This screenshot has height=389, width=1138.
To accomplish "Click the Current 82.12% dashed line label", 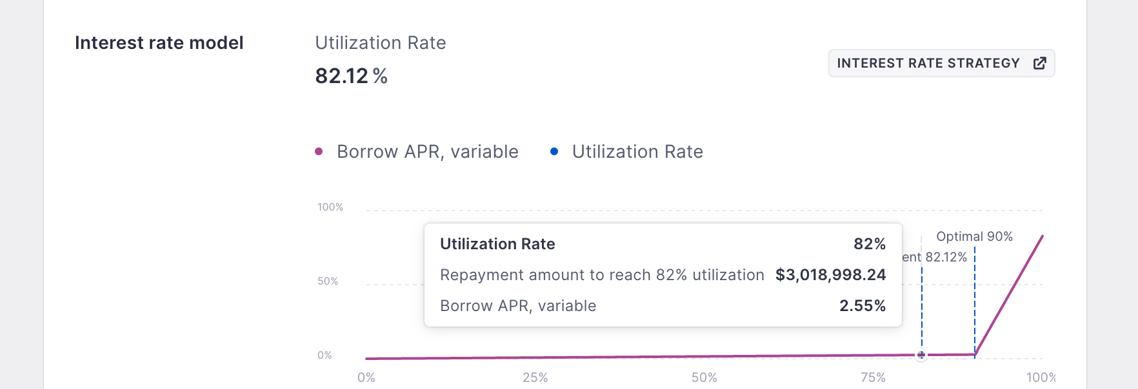I will (935, 257).
